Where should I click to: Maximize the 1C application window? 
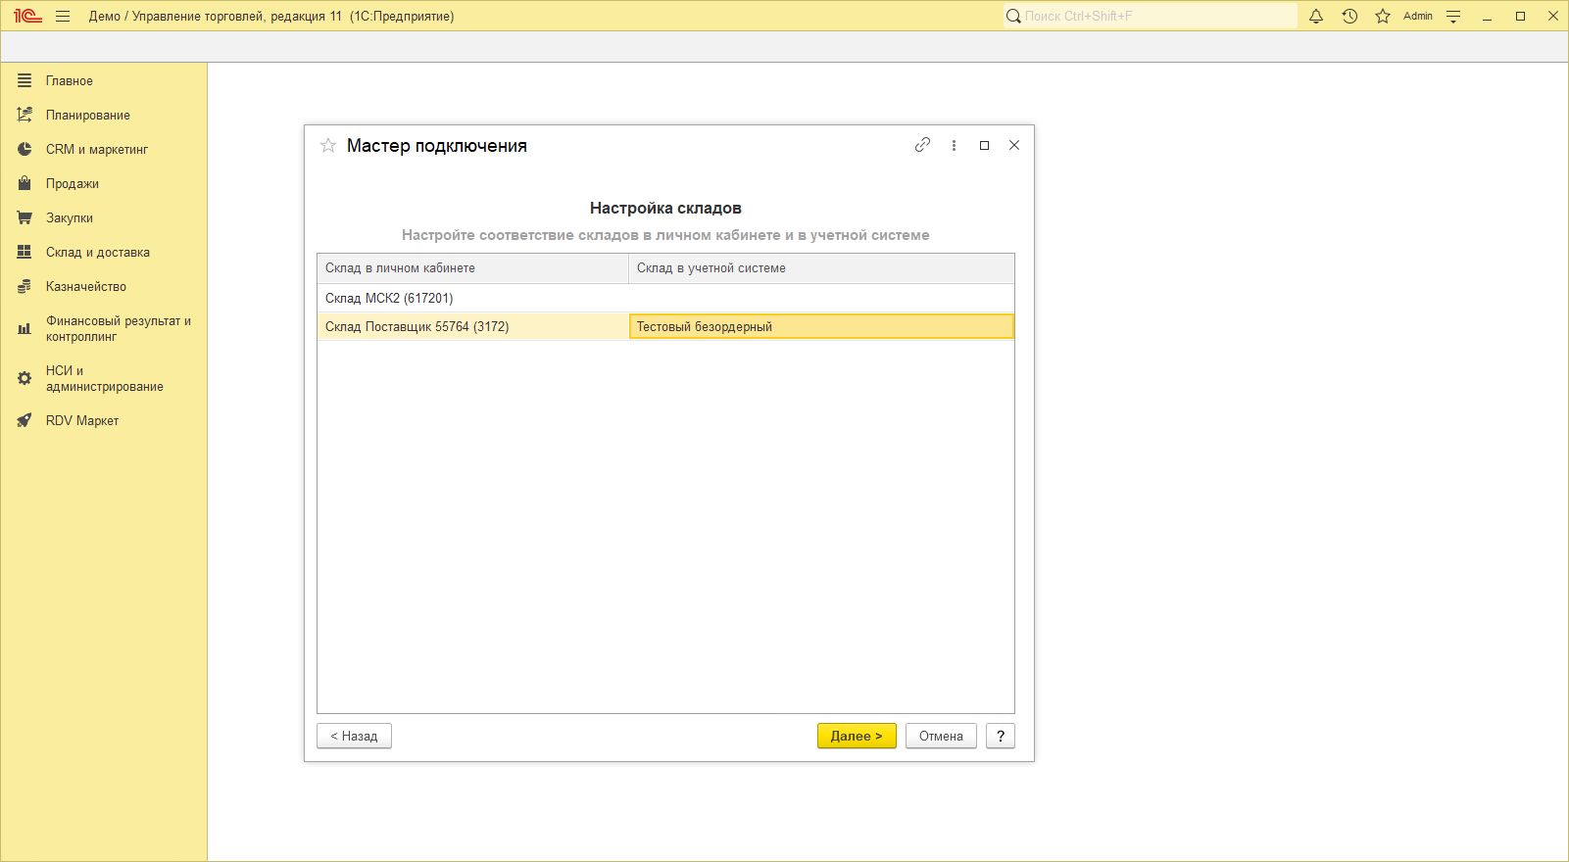pos(1520,16)
